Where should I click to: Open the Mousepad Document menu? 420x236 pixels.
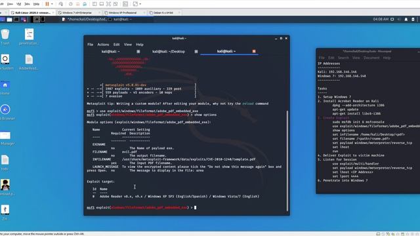tap(371, 58)
